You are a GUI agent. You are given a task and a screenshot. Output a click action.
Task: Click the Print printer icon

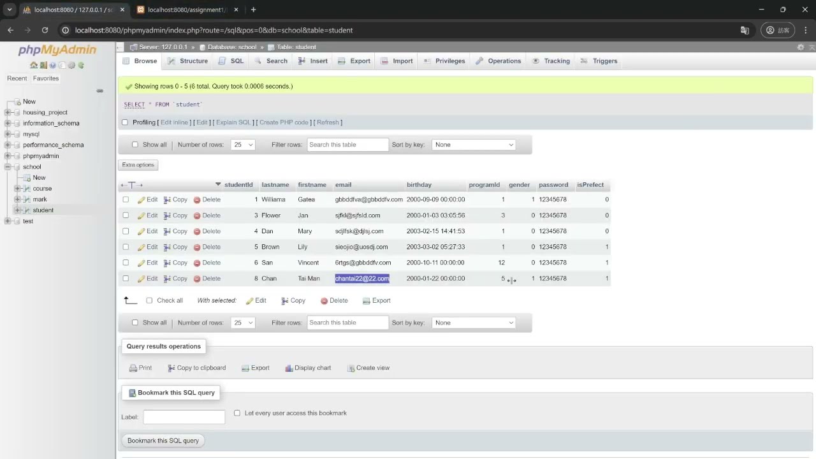tap(133, 368)
